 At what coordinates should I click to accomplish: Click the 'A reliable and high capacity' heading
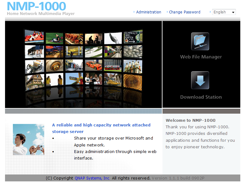tap(101, 128)
